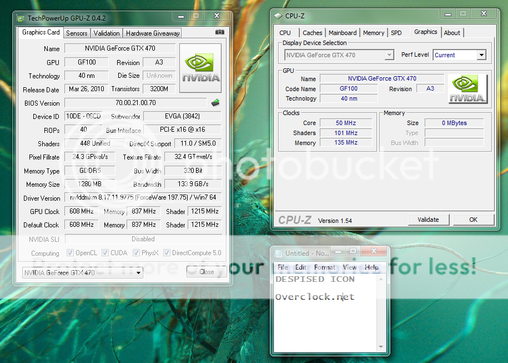Click the Validate button in CPU-Z
This screenshot has height=363, width=508.
(x=428, y=220)
